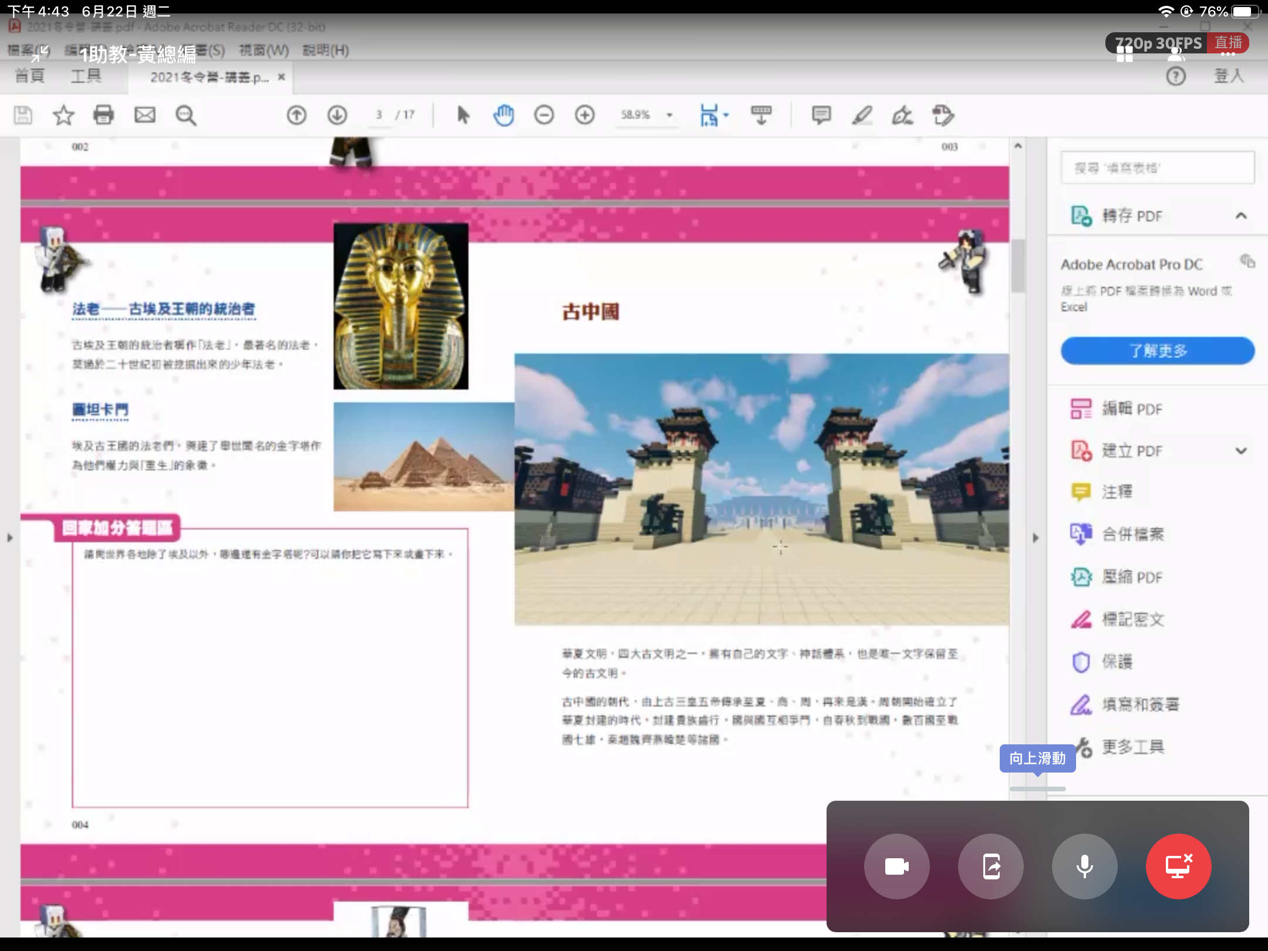Viewport: 1268px width, 951px height.
Task: Click the email envelope icon
Action: click(144, 114)
